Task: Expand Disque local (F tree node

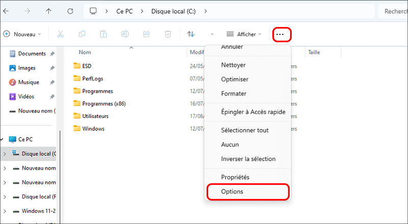Action: [x=5, y=197]
